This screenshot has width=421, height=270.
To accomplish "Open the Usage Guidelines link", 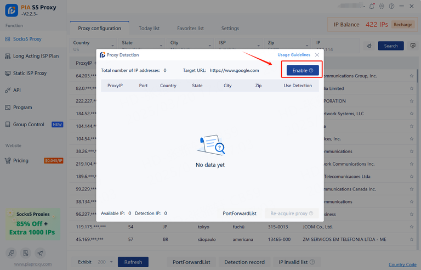I will click(x=293, y=55).
